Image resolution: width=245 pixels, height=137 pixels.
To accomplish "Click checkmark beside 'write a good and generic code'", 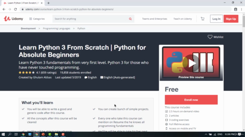I will coord(23,109).
